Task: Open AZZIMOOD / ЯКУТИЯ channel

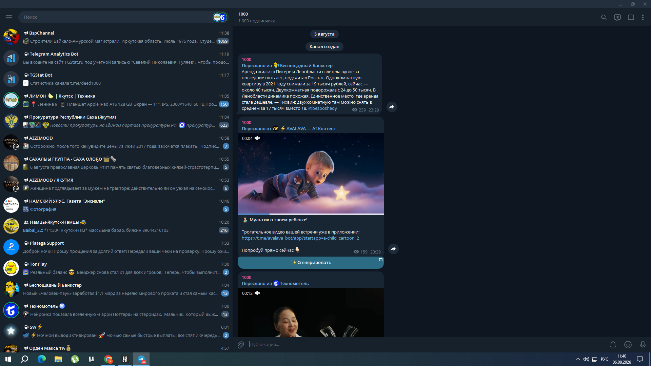Action: (116, 184)
